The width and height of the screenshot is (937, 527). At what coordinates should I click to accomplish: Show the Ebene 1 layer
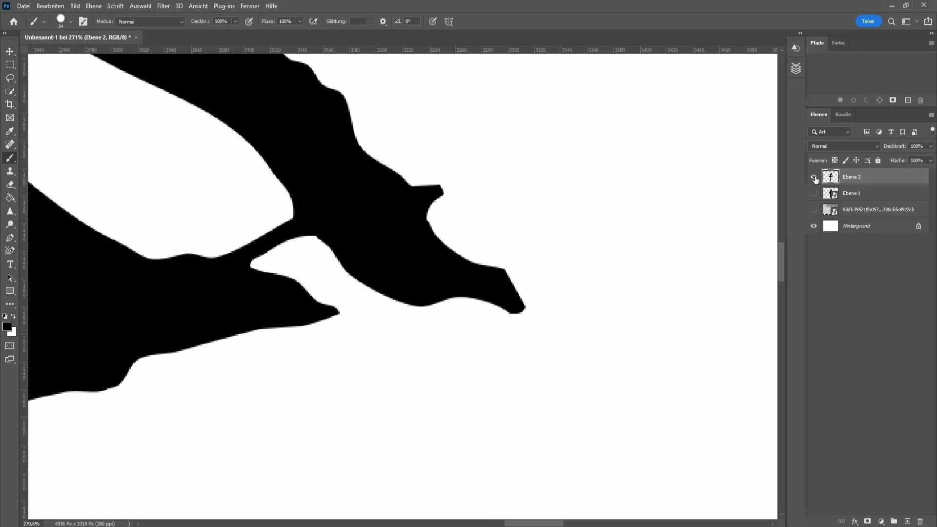[x=814, y=193]
